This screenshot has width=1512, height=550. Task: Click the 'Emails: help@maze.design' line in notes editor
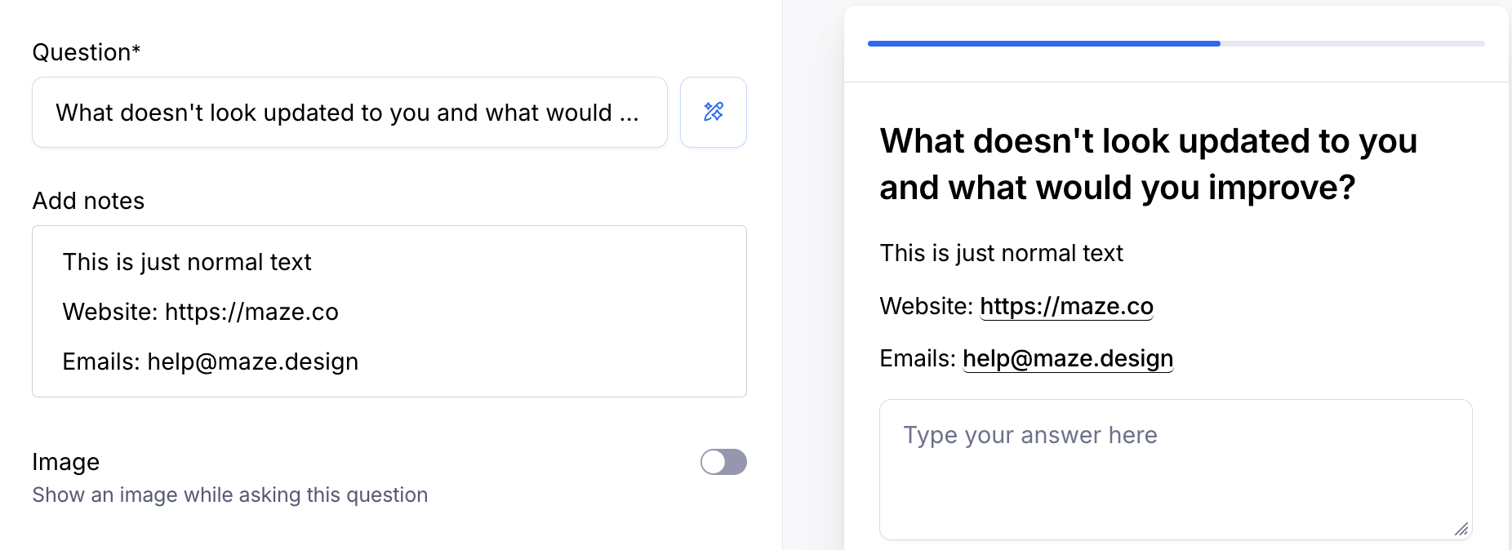[210, 361]
